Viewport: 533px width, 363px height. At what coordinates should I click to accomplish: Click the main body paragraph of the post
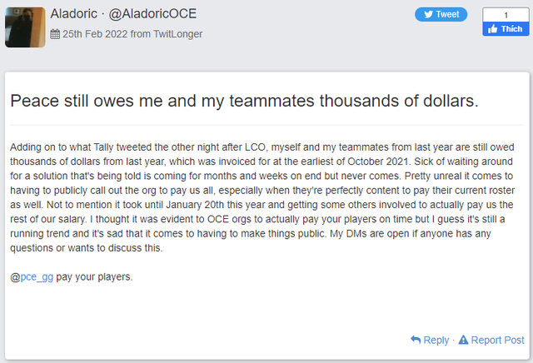[x=266, y=197]
